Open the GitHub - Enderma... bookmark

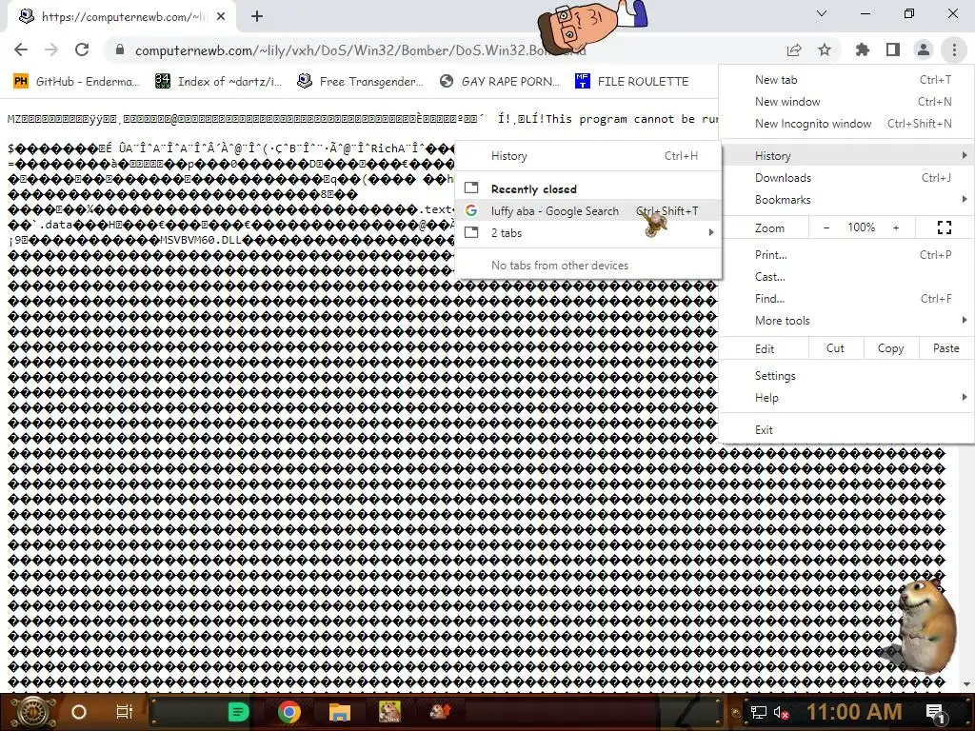(x=76, y=82)
